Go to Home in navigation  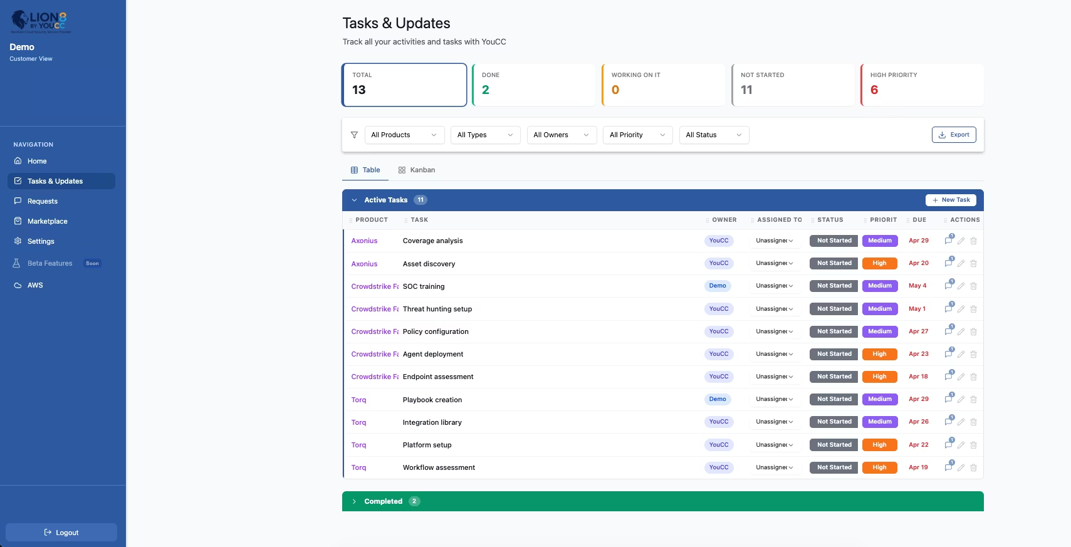(61, 161)
